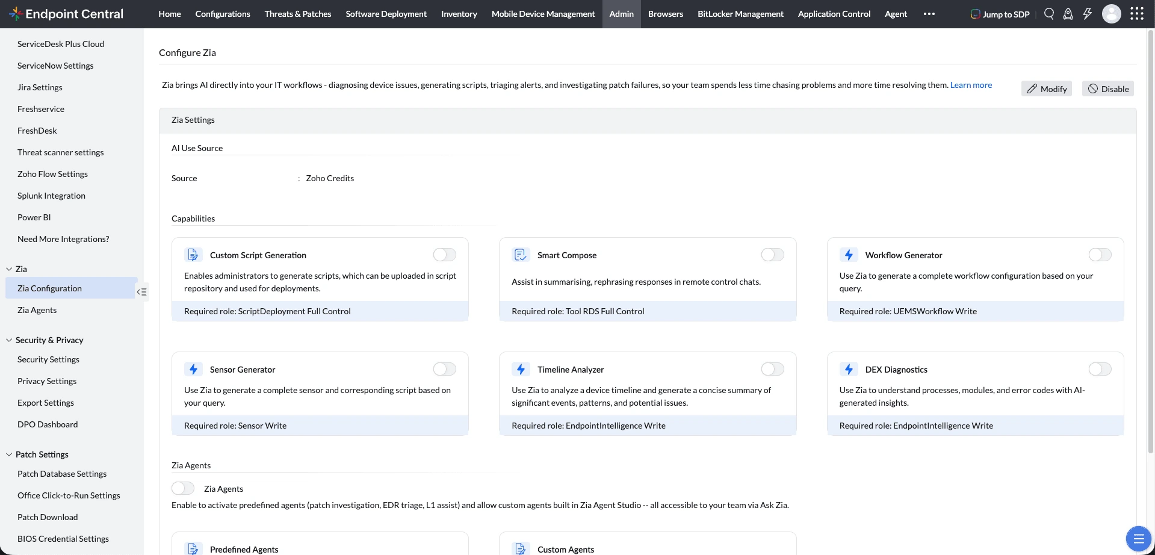This screenshot has height=555, width=1155.
Task: Open Power BI integration
Action: 34,217
